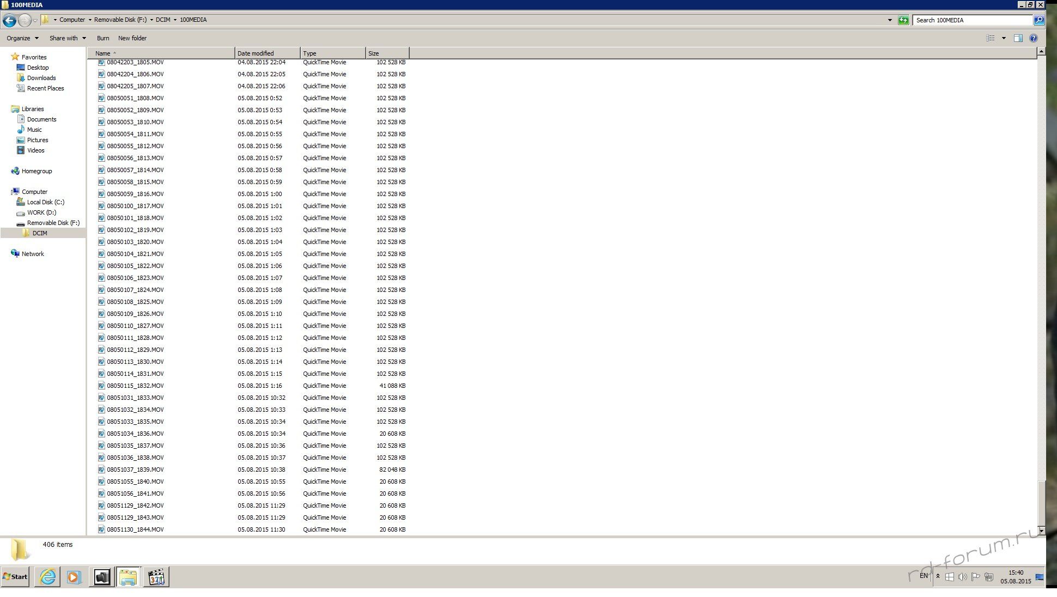Focus the Search 100MEDIA field

tap(973, 20)
